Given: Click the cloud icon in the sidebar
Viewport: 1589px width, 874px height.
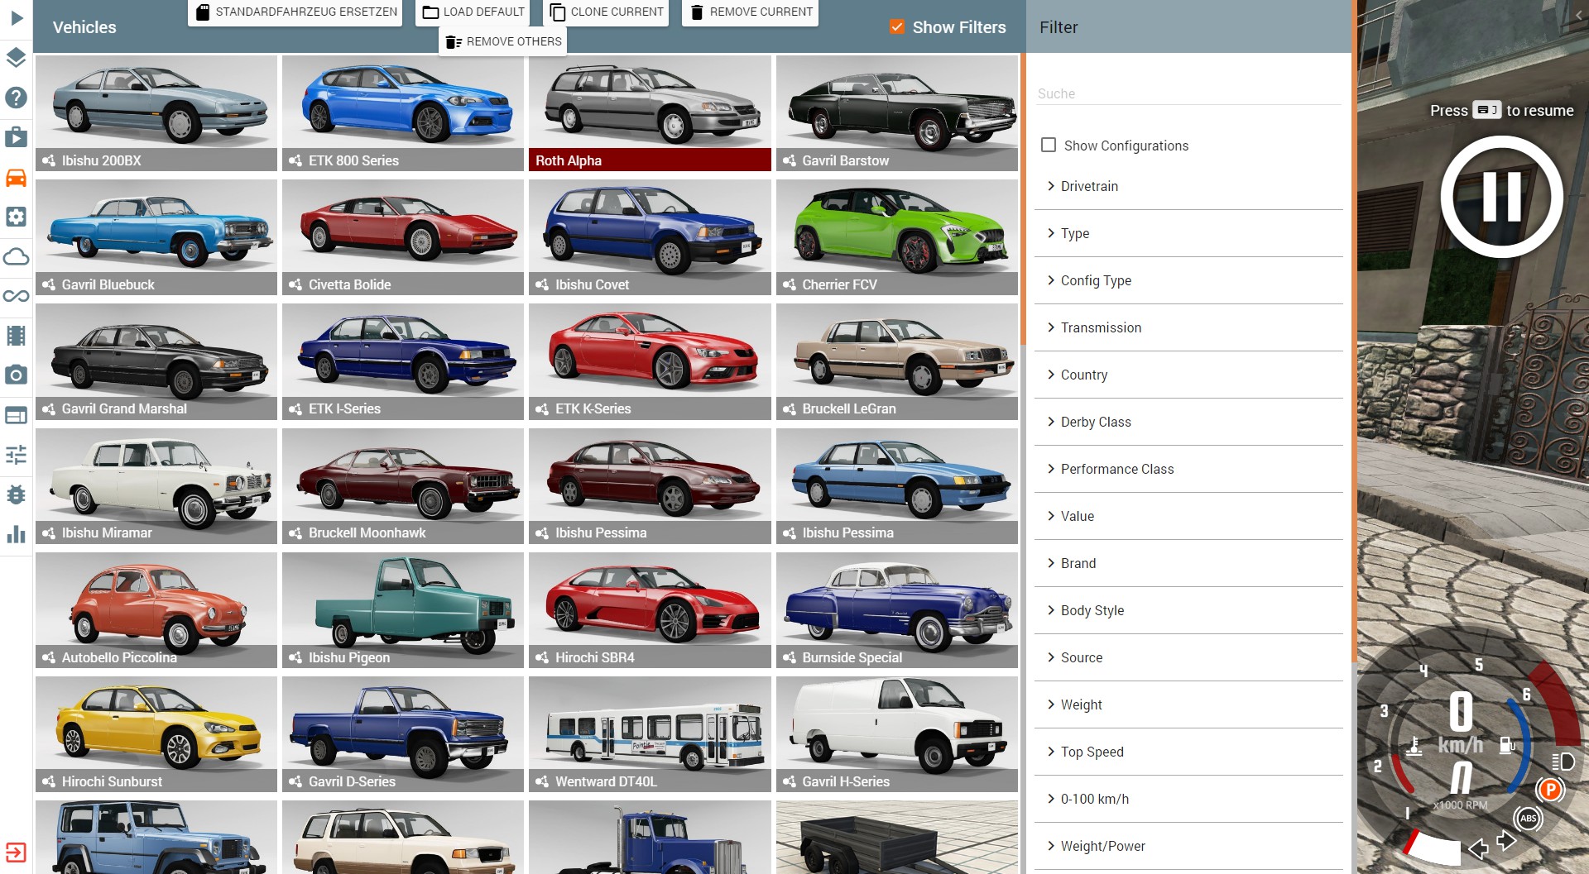Looking at the screenshot, I should point(16,256).
